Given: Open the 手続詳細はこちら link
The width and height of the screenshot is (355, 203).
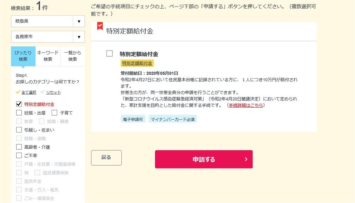Looking at the screenshot, I should (246, 105).
